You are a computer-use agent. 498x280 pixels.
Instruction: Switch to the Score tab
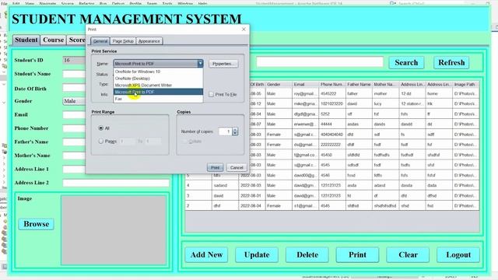[76, 40]
